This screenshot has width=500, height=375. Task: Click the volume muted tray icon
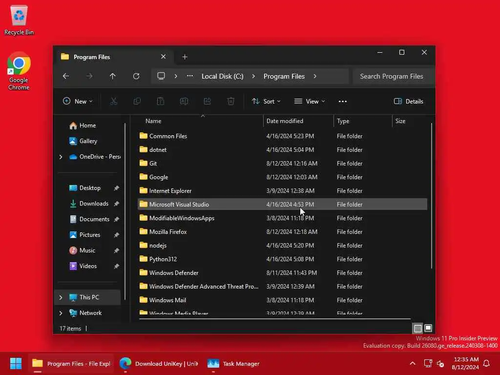point(441,363)
